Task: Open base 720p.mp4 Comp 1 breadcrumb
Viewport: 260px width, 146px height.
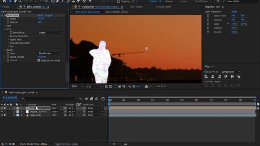Action: [x=117, y=12]
